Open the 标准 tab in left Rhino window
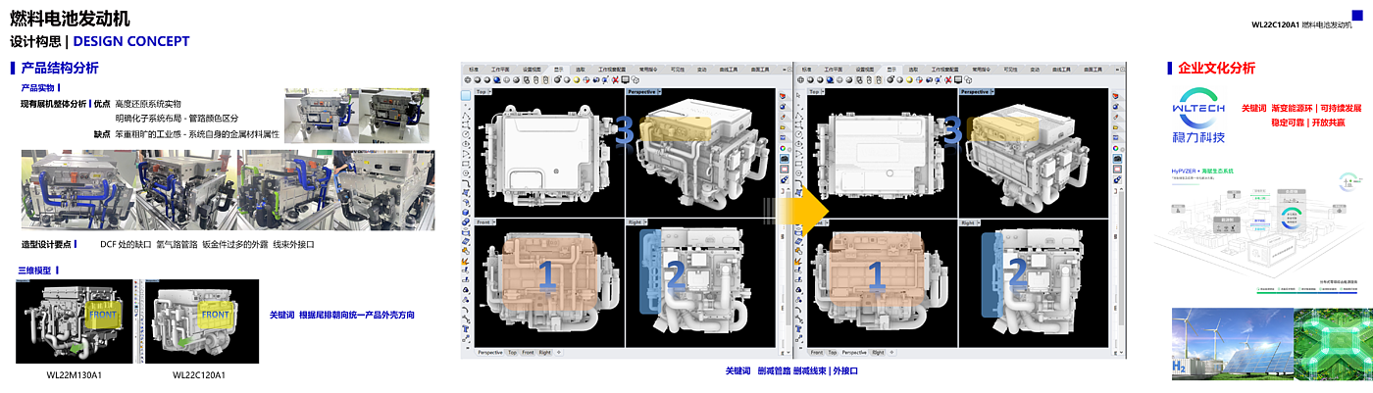Viewport: 1373px width, 393px height. (x=474, y=70)
